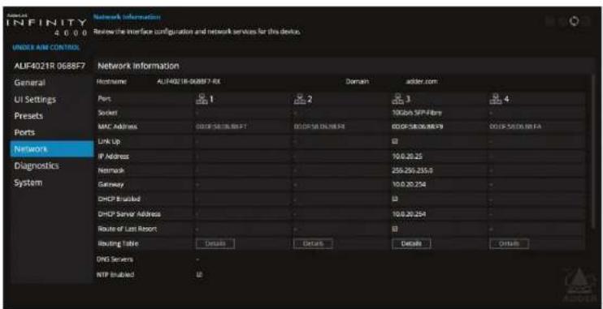Select the Network sidebar item
The height and width of the screenshot is (309, 603).
click(52, 149)
